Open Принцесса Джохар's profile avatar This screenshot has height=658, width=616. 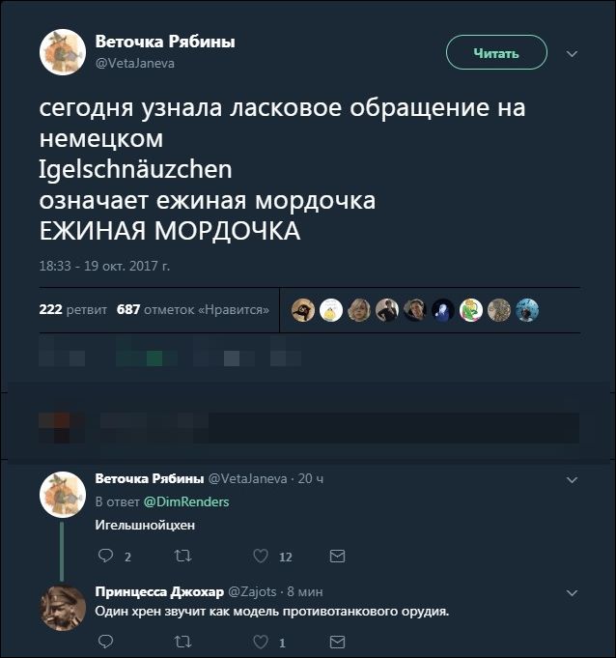[63, 608]
